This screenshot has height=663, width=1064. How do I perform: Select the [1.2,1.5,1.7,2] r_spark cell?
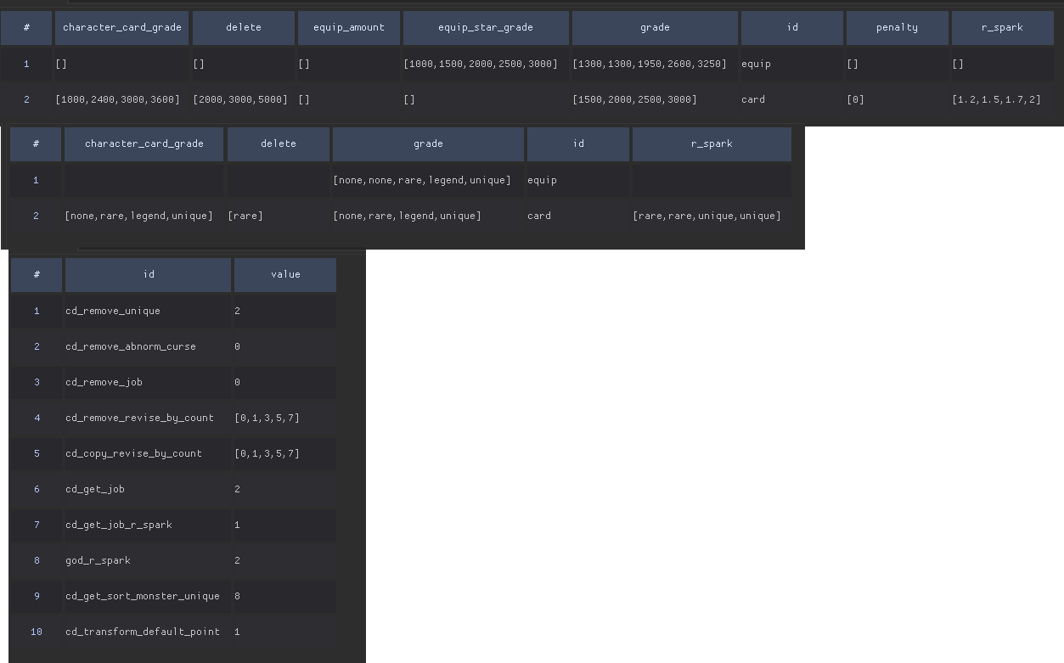point(1002,99)
